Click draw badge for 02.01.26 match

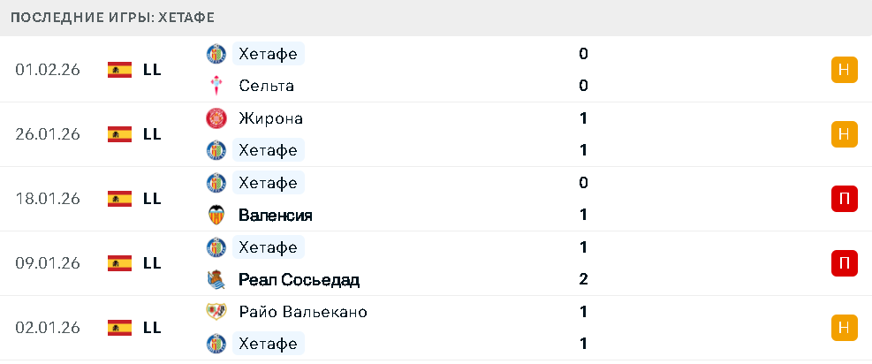[844, 328]
